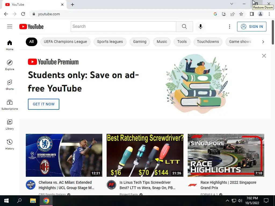Open Best Ratcheting Screwdriver video thumbnail

(x=145, y=155)
